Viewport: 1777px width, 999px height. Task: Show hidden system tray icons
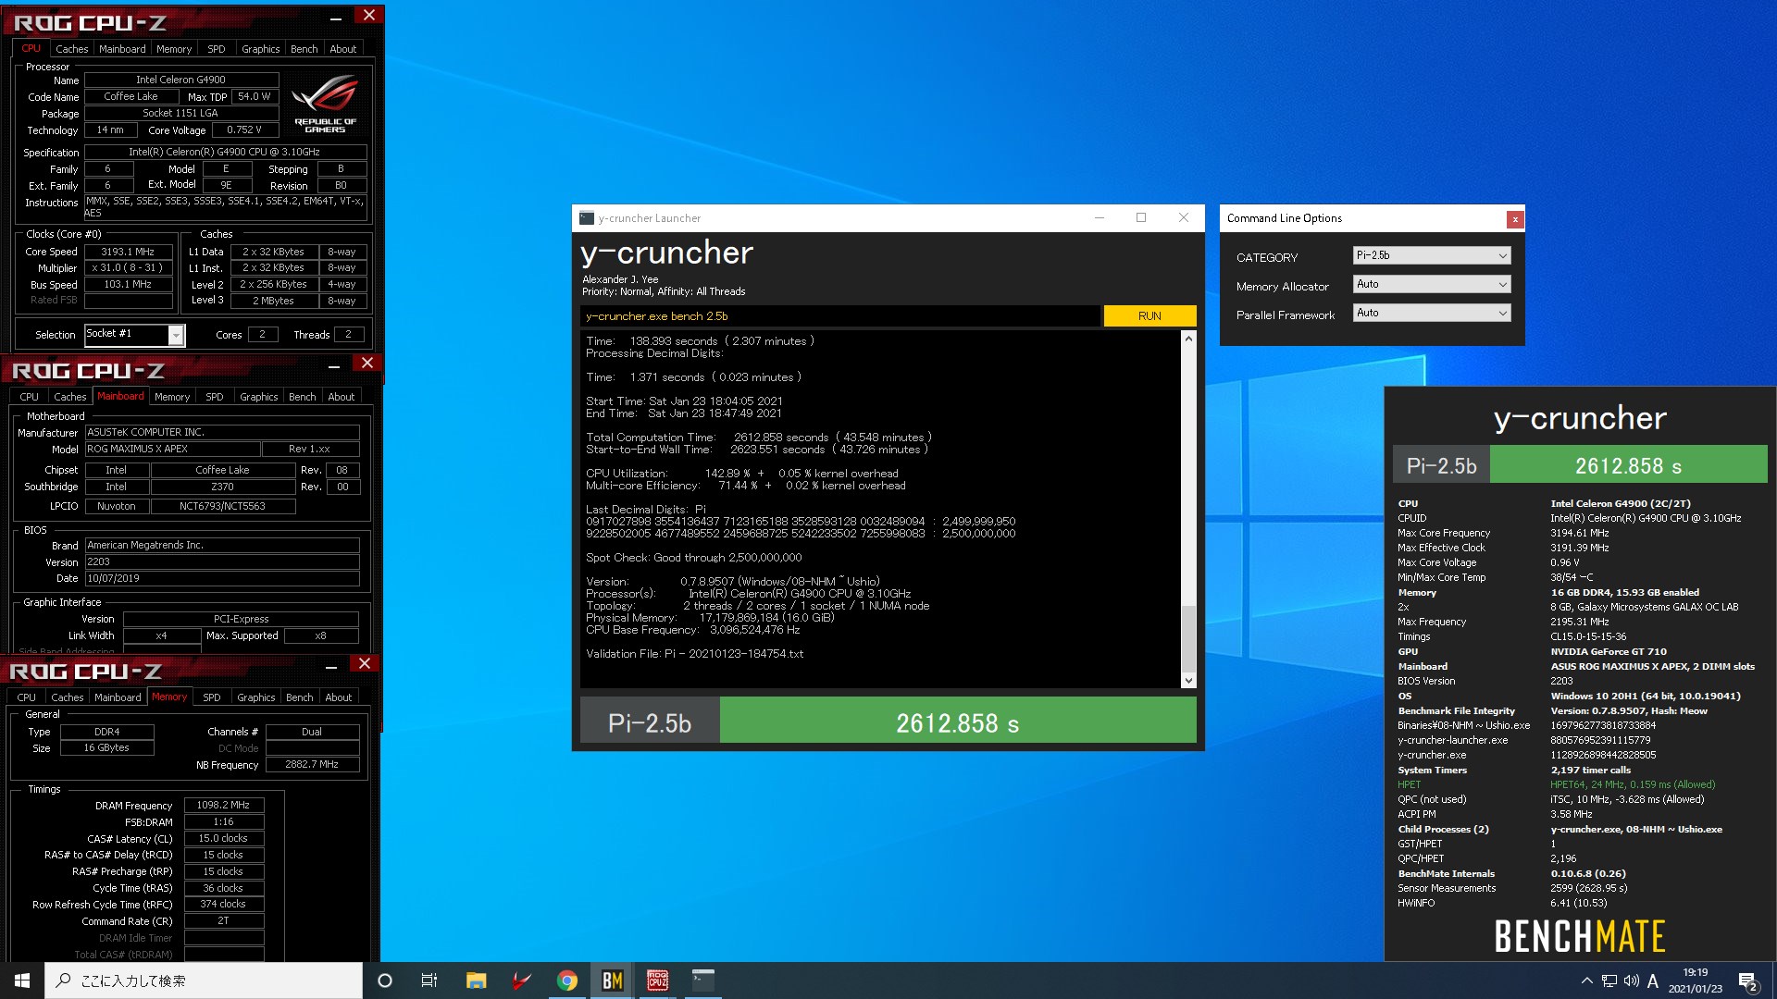click(1586, 980)
